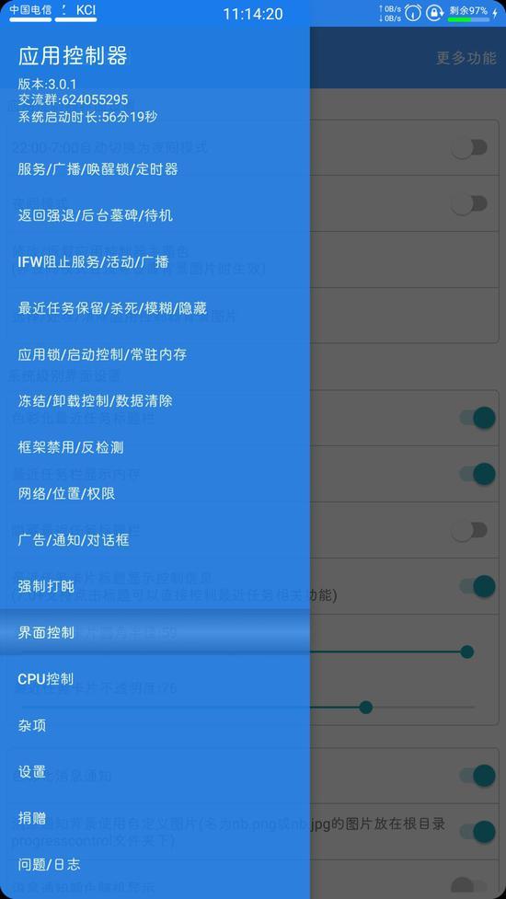Open 更多功能 in the top bar
This screenshot has width=506, height=899.
[466, 58]
